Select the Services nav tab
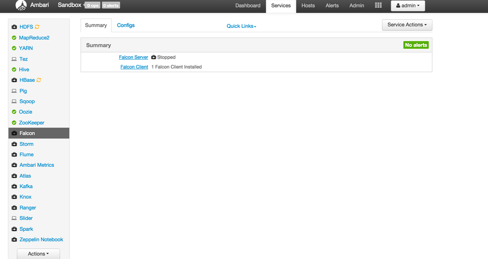 coord(281,5)
